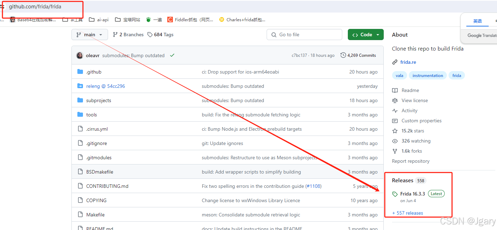
Task: Open Custom properties link
Action: [x=417, y=121]
